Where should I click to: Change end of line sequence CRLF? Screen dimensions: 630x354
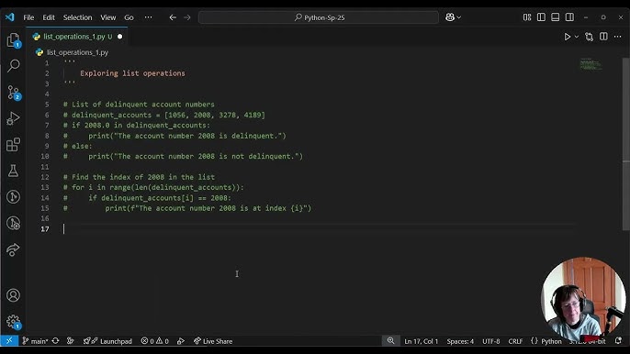515,341
